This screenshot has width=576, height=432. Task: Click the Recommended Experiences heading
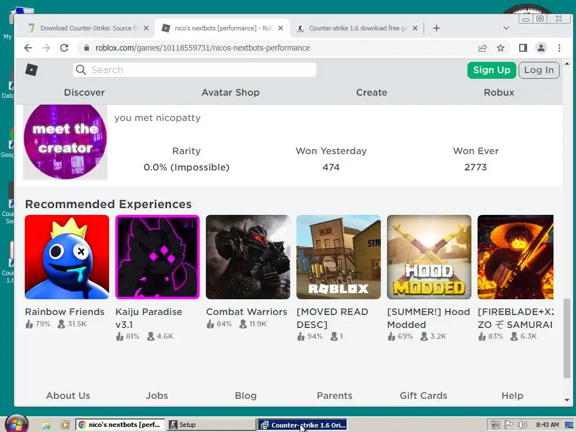point(109,204)
